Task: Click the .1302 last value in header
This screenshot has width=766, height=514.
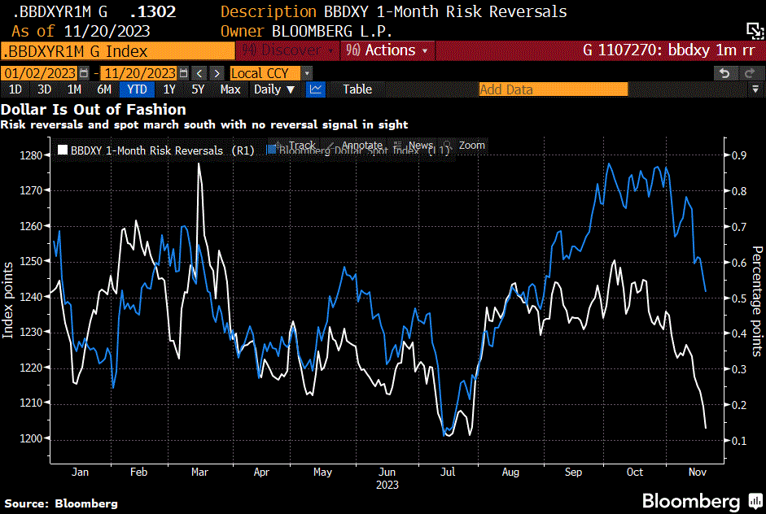Action: pyautogui.click(x=153, y=11)
